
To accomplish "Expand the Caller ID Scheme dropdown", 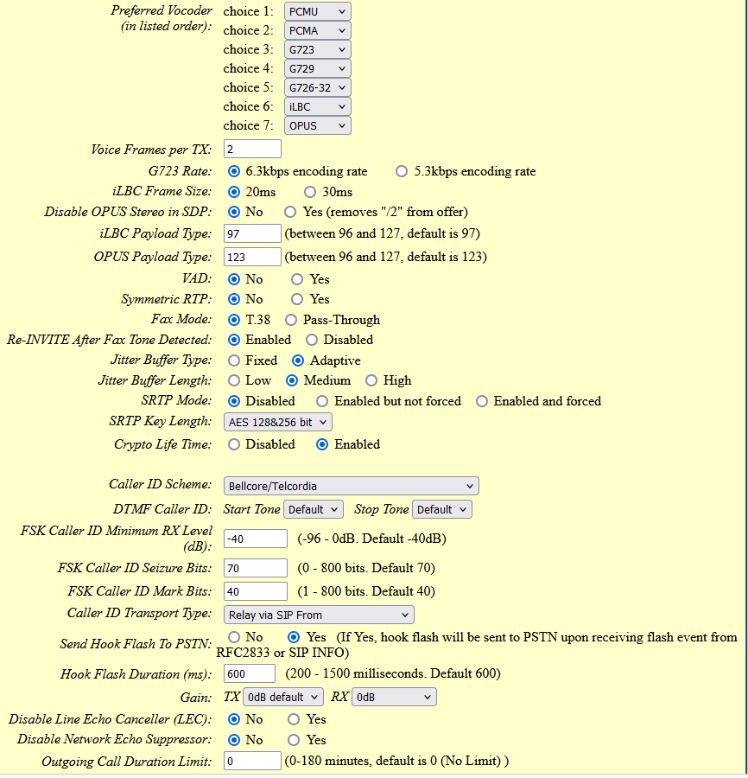I will (351, 486).
